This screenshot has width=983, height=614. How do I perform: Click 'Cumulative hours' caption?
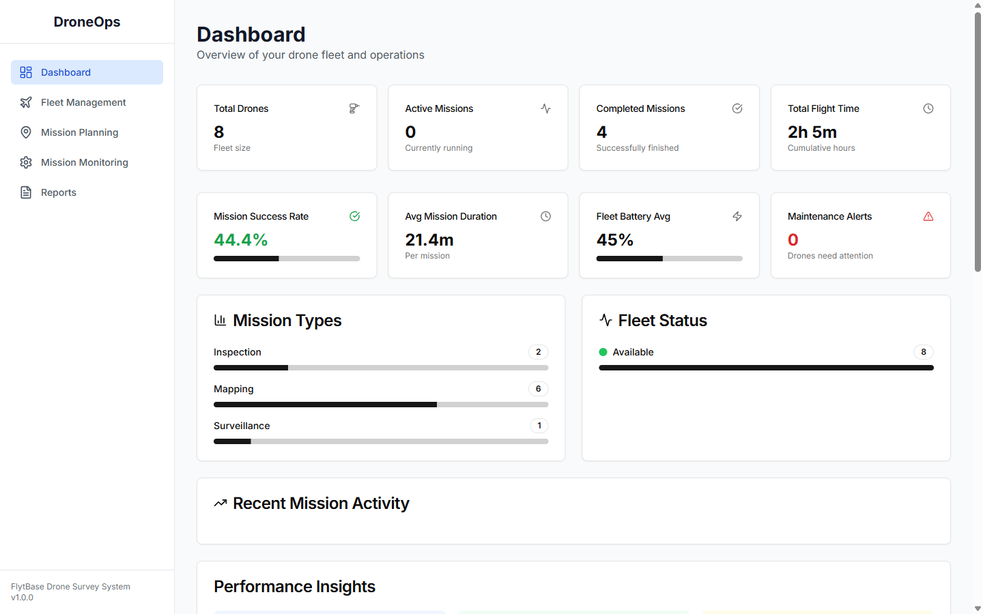pyautogui.click(x=821, y=148)
